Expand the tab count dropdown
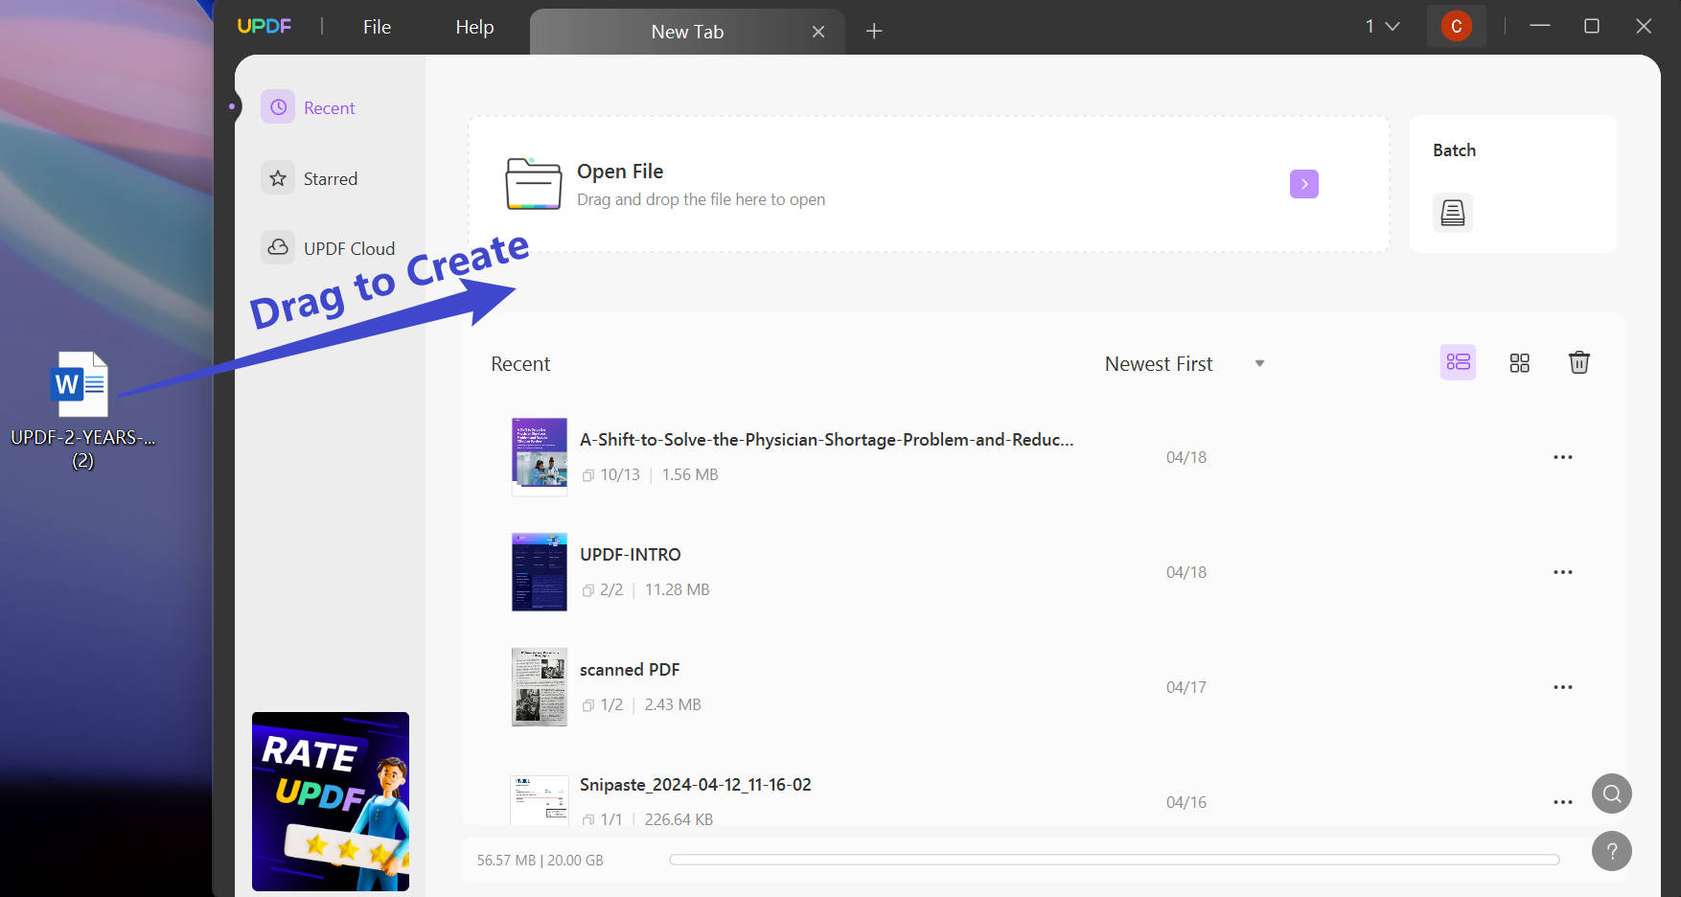This screenshot has height=897, width=1681. [1381, 26]
